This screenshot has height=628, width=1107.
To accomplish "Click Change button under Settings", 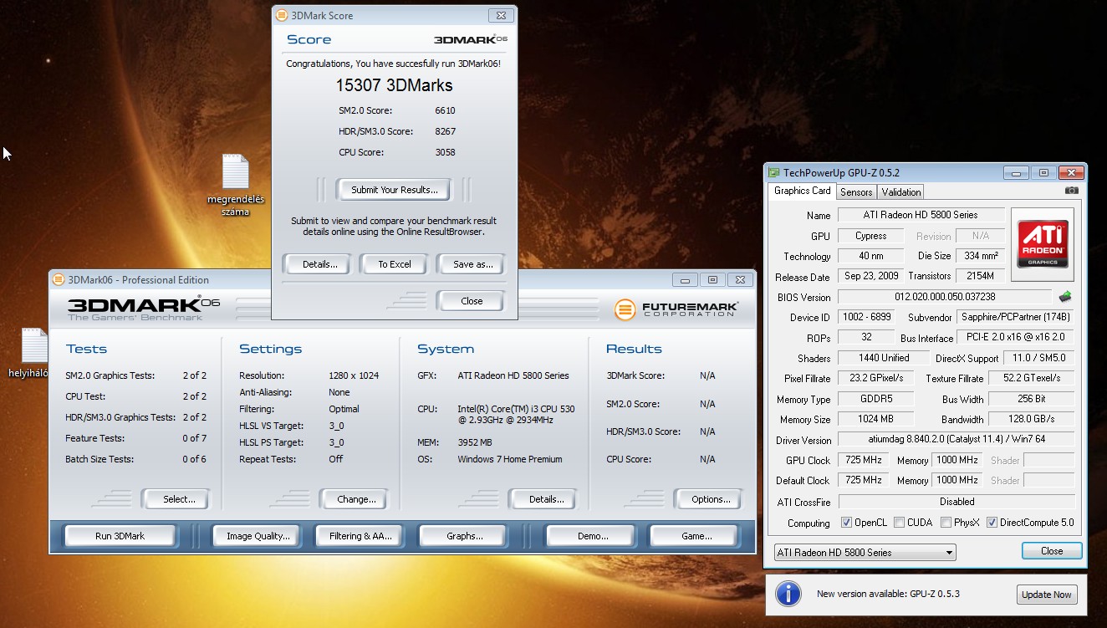I will (356, 499).
